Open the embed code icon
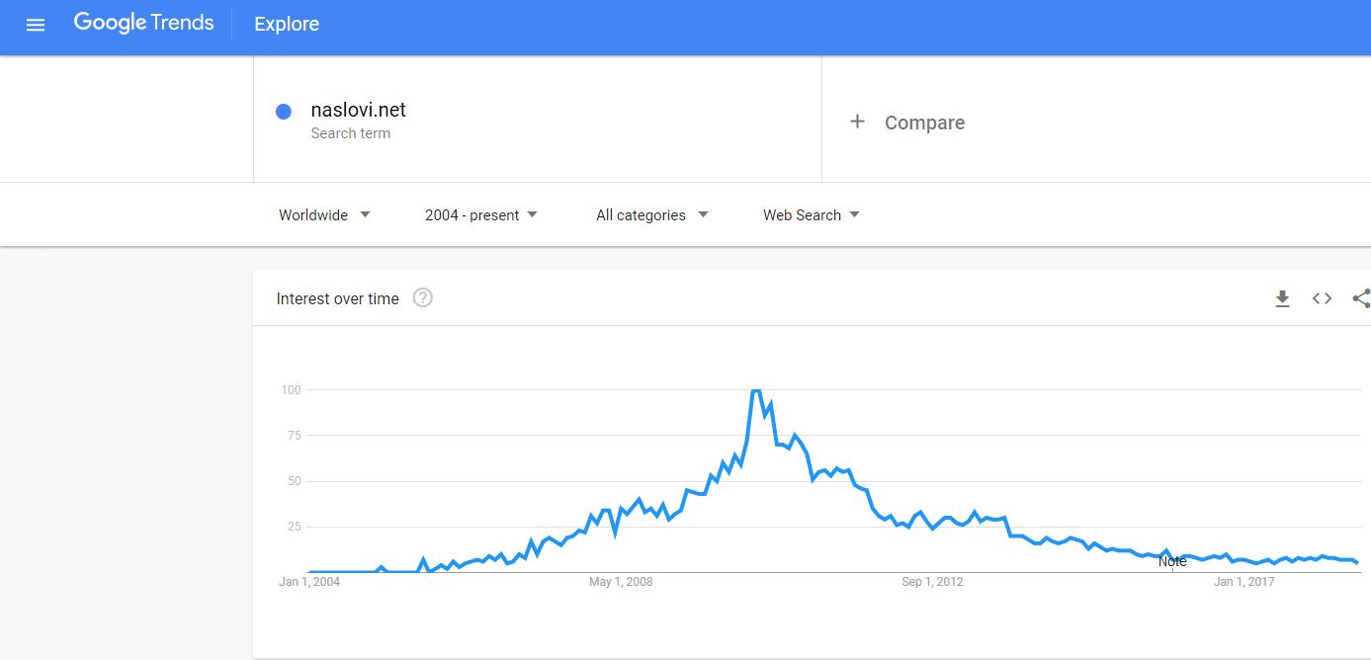The height and width of the screenshot is (660, 1371). 1322,298
